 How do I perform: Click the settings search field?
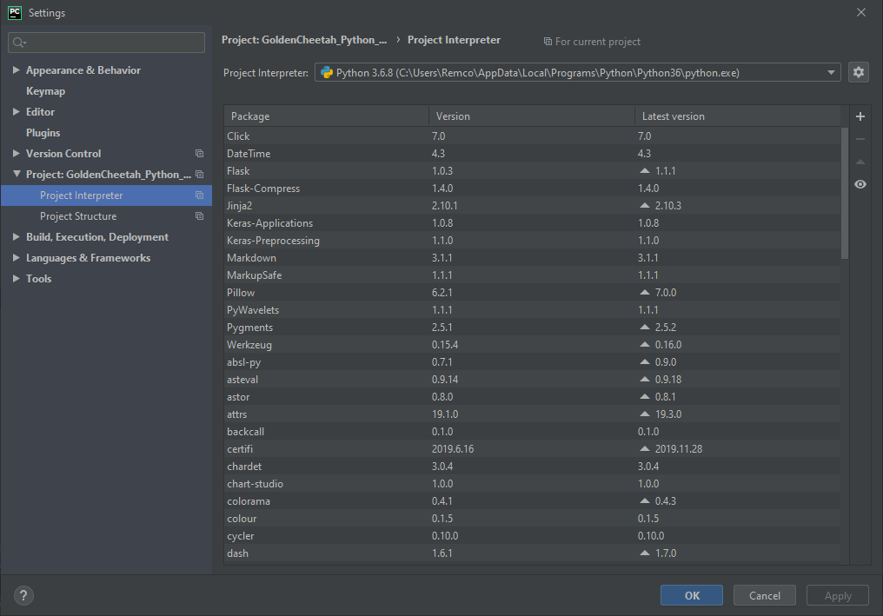(x=106, y=43)
